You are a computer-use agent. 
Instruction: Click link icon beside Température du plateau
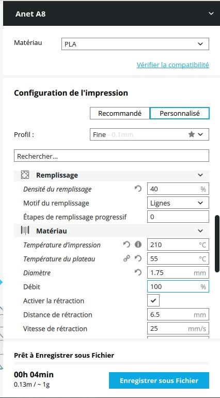[x=127, y=258]
